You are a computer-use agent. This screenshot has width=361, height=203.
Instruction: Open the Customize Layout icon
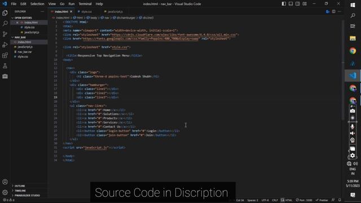305,4
